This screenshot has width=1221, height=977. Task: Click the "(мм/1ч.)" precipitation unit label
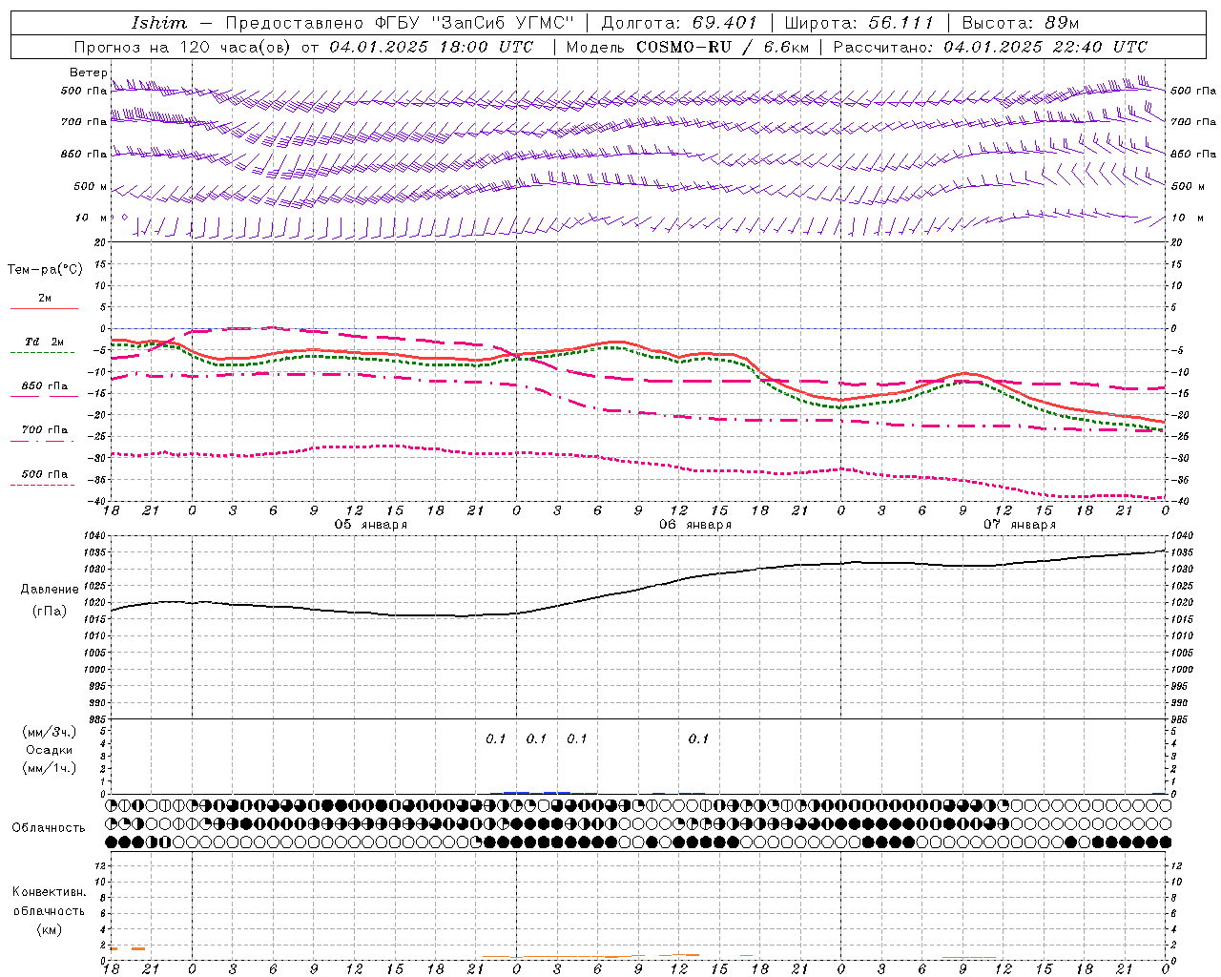click(x=50, y=768)
